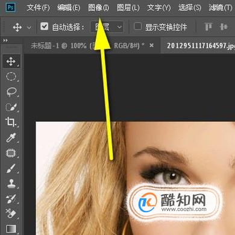Expand the tool preset picker arrow
The image size is (235, 235).
29,27
